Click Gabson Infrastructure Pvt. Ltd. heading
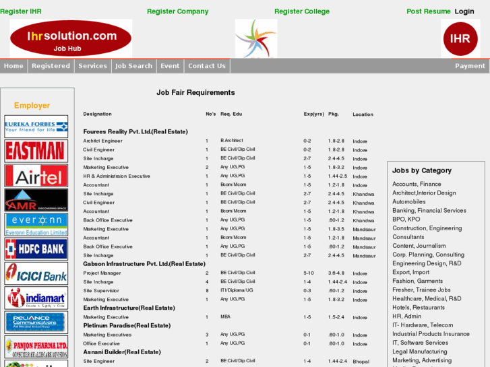 click(144, 264)
